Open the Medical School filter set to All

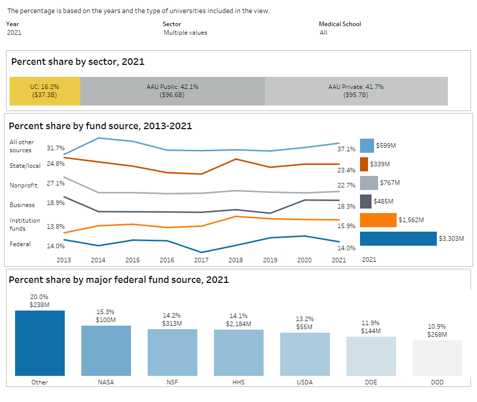323,33
